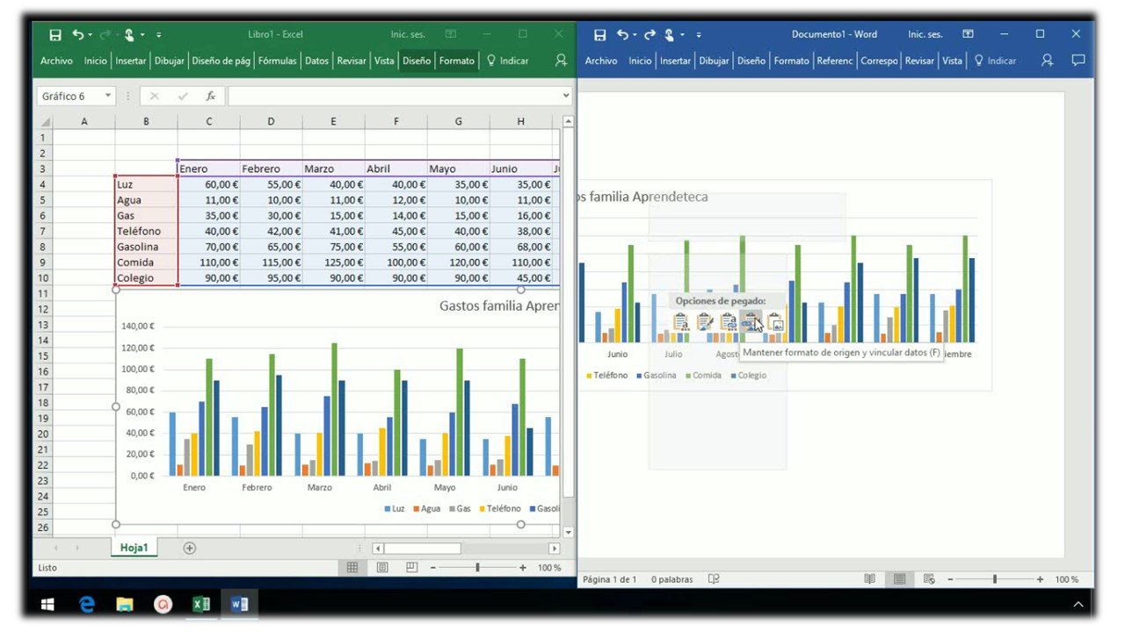Add a new sheet with the plus button
Screen dimensions: 1125x632
[x=189, y=548]
